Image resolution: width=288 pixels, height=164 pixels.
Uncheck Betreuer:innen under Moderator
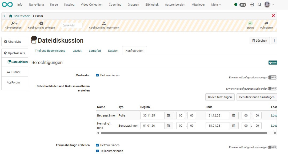pyautogui.click(x=97, y=75)
